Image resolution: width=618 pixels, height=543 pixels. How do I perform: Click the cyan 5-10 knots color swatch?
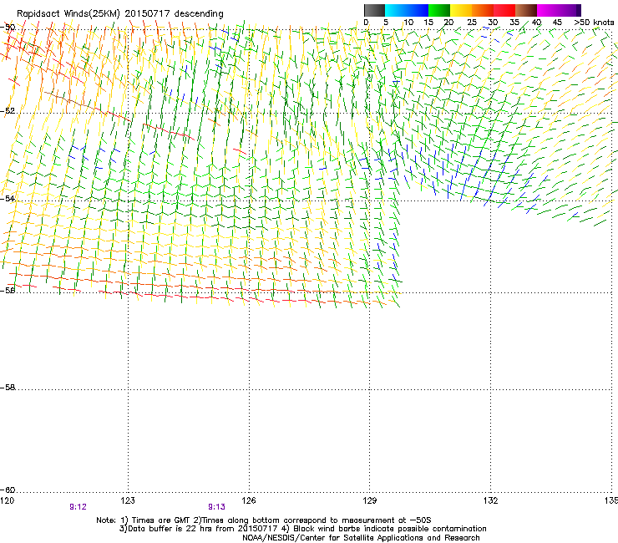396,10
